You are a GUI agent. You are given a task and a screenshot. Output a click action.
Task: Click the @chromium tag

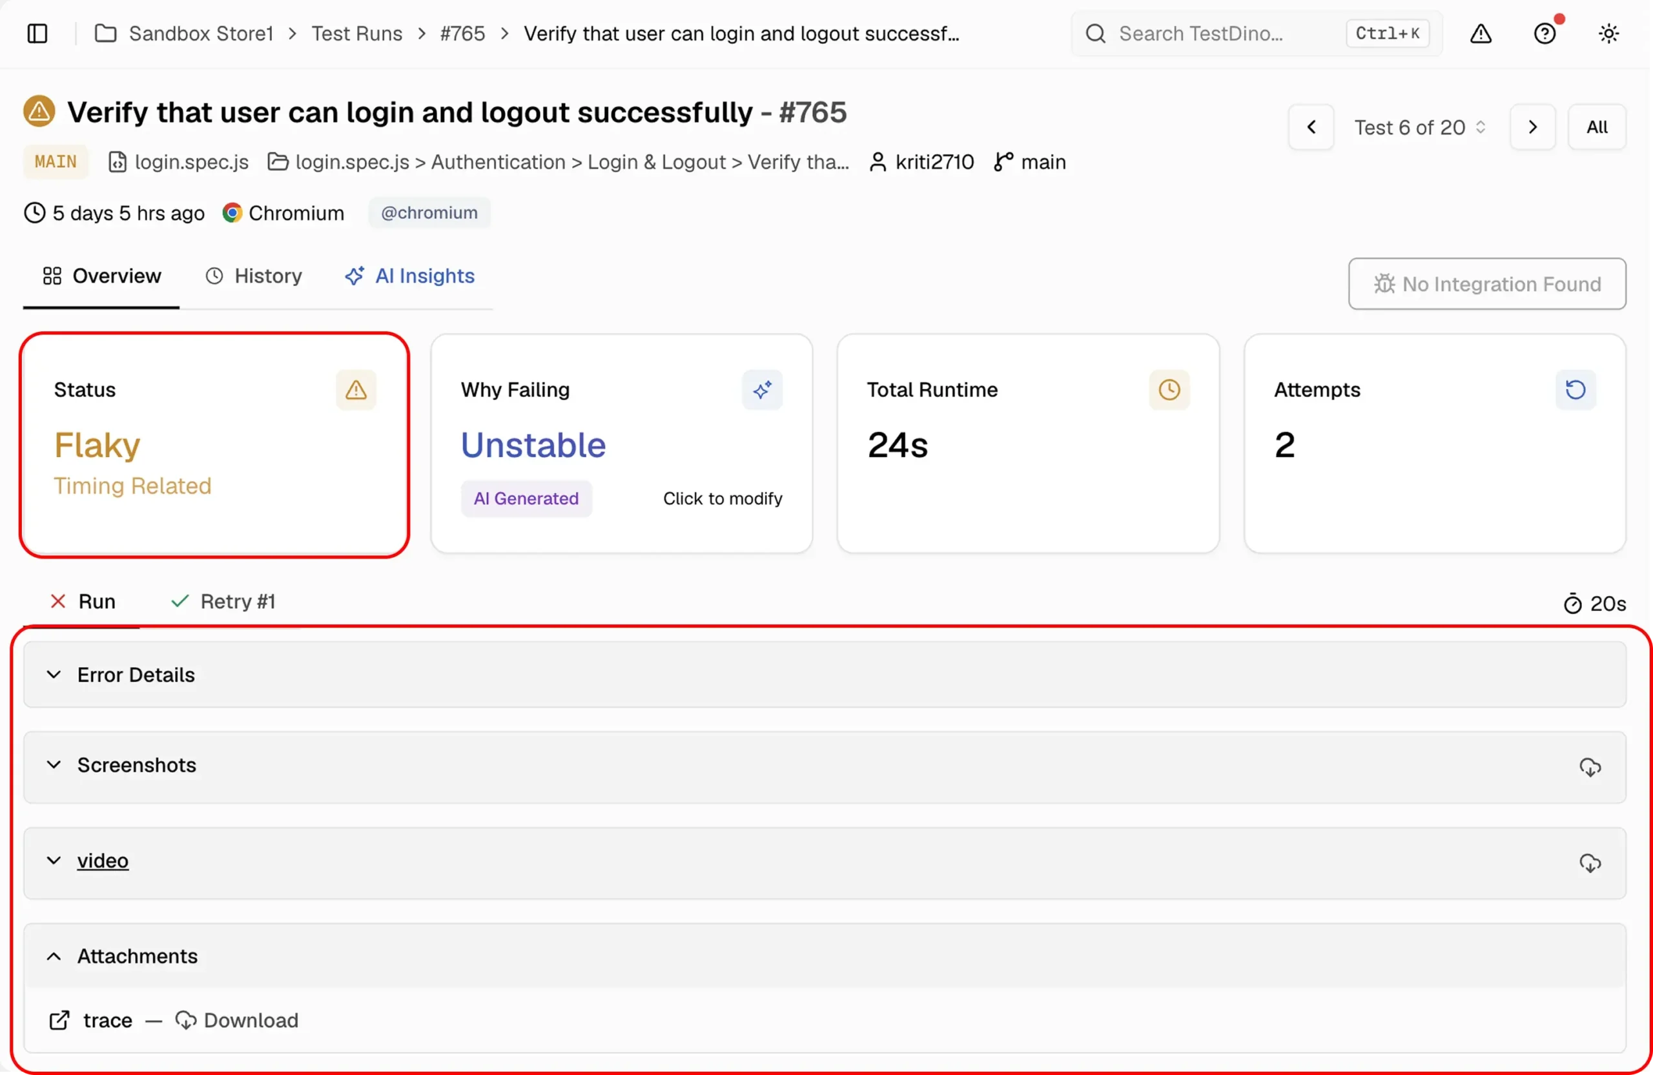click(x=429, y=212)
